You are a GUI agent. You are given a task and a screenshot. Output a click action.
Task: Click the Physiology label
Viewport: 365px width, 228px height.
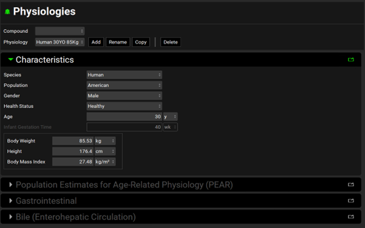(15, 42)
